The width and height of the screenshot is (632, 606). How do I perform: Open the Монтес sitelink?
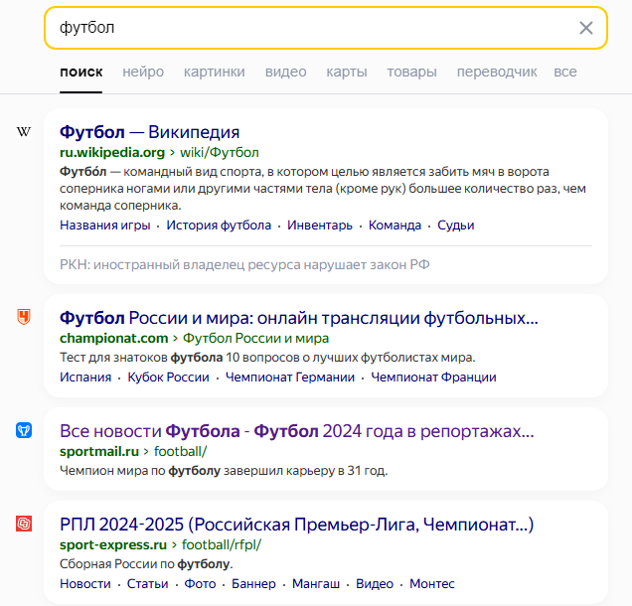pos(432,583)
